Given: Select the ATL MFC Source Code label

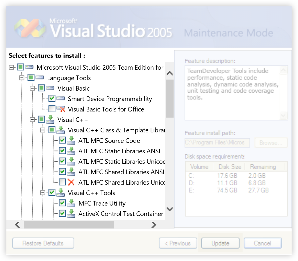Looking at the screenshot, I should [109, 141].
